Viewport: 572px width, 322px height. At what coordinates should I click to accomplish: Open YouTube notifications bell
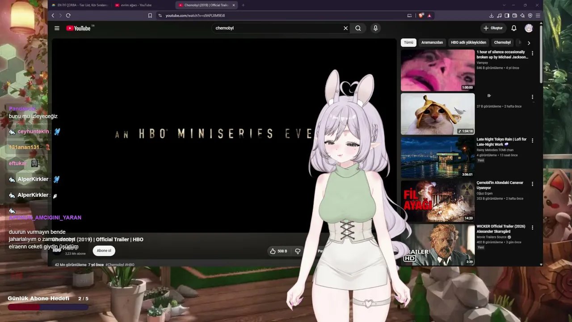tap(514, 28)
